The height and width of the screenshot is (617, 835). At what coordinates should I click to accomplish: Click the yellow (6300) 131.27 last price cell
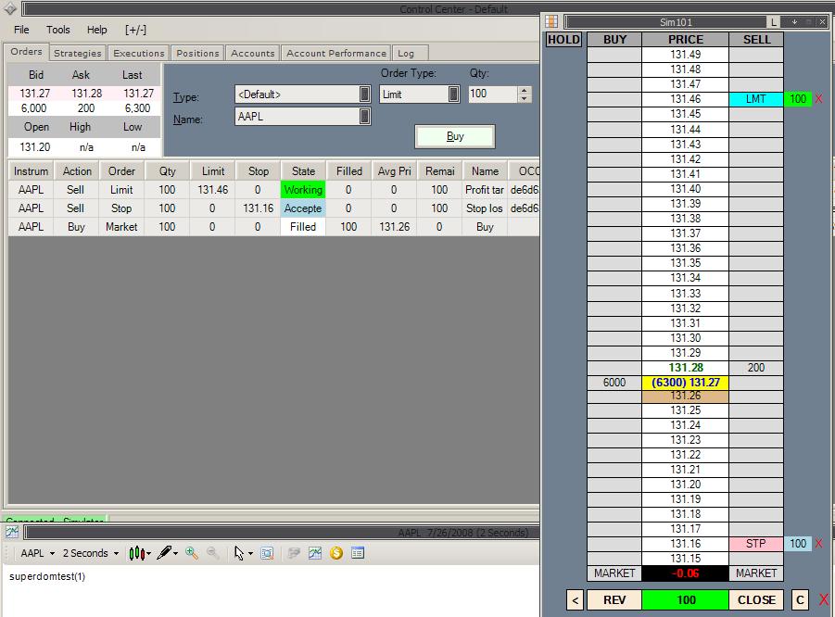686,383
